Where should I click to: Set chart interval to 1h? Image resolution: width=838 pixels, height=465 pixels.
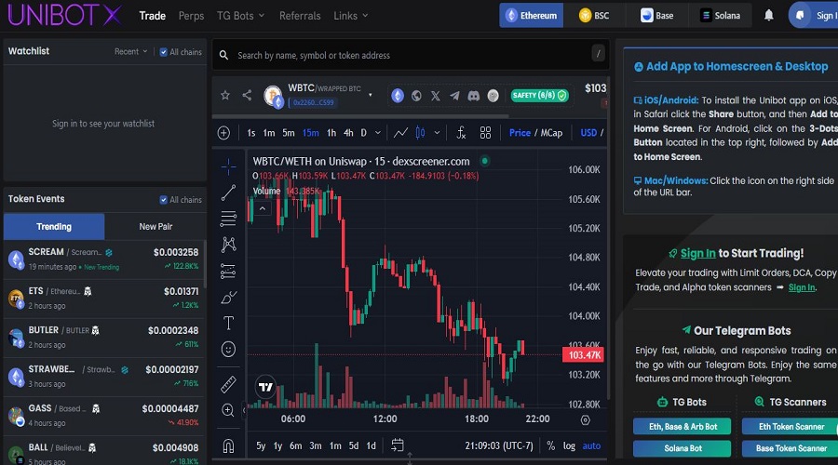point(331,132)
